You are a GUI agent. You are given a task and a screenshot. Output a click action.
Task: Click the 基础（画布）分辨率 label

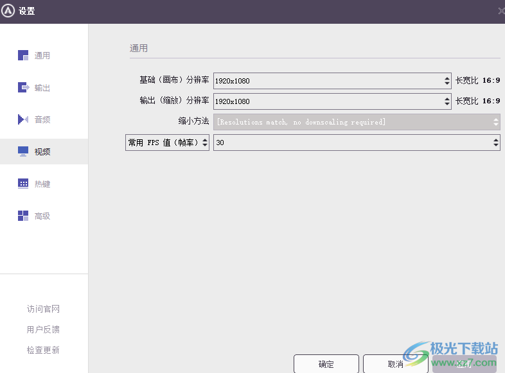pos(174,80)
